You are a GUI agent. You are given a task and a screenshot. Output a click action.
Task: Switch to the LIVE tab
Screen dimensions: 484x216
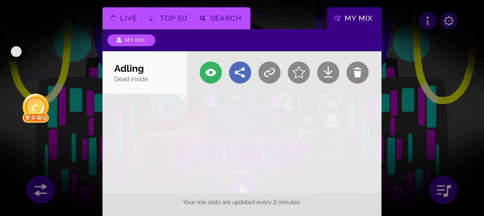[124, 18]
